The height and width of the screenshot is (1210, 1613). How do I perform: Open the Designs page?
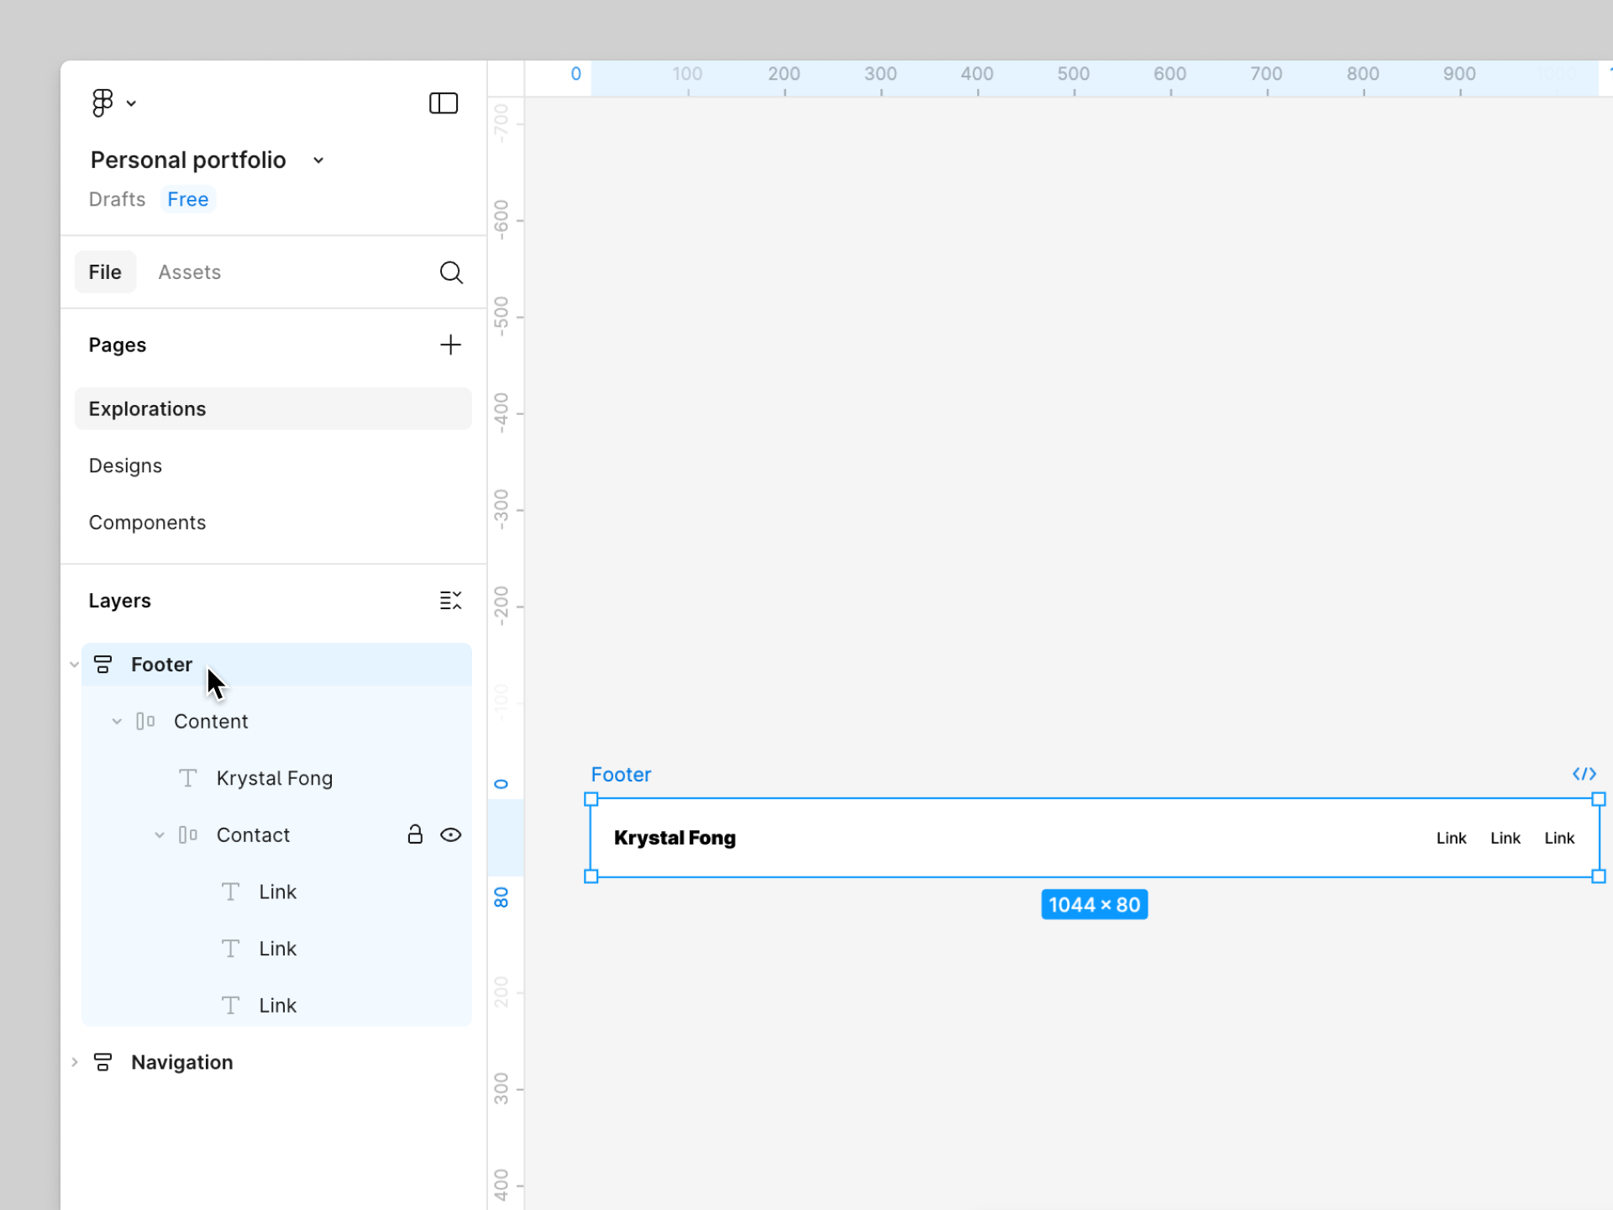point(125,466)
